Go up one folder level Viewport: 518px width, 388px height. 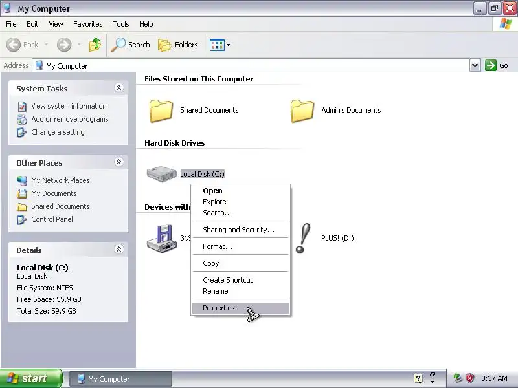(x=95, y=45)
